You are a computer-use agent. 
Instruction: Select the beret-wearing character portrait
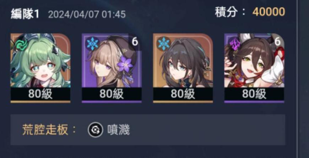click(112, 68)
